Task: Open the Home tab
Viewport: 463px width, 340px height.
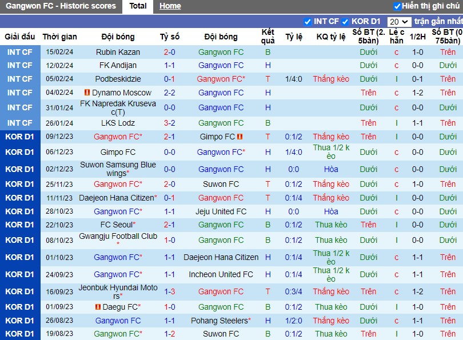Action: [170, 6]
